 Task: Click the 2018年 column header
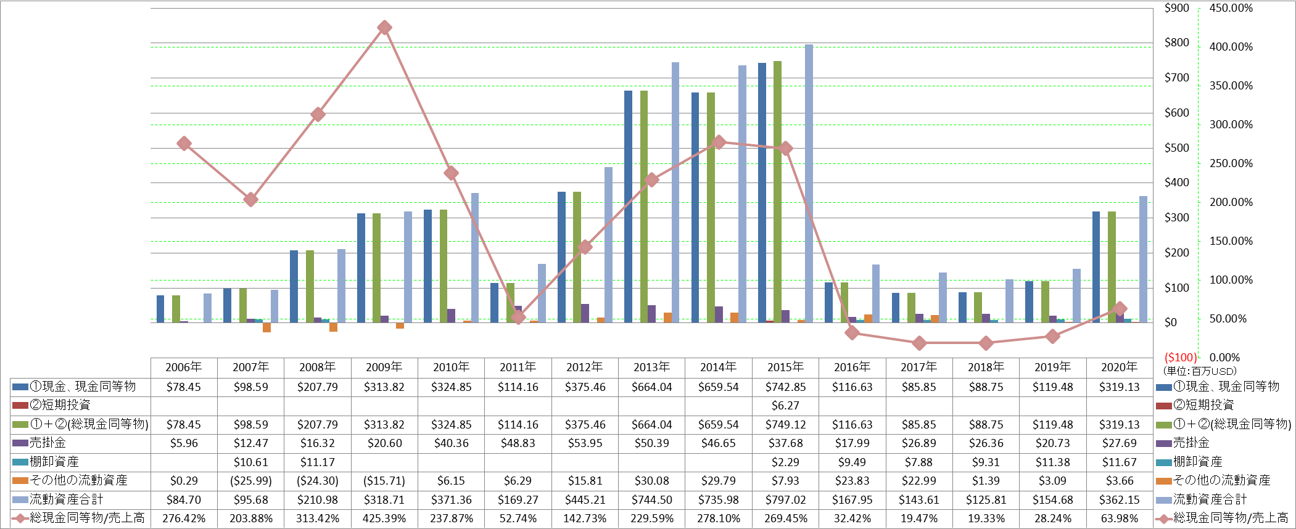[986, 367]
